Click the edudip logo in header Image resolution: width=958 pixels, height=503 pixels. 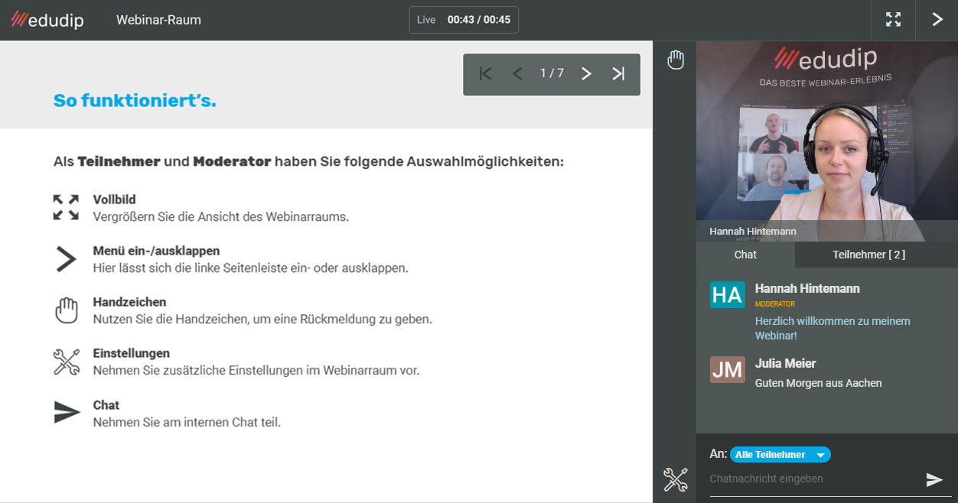pyautogui.click(x=47, y=20)
